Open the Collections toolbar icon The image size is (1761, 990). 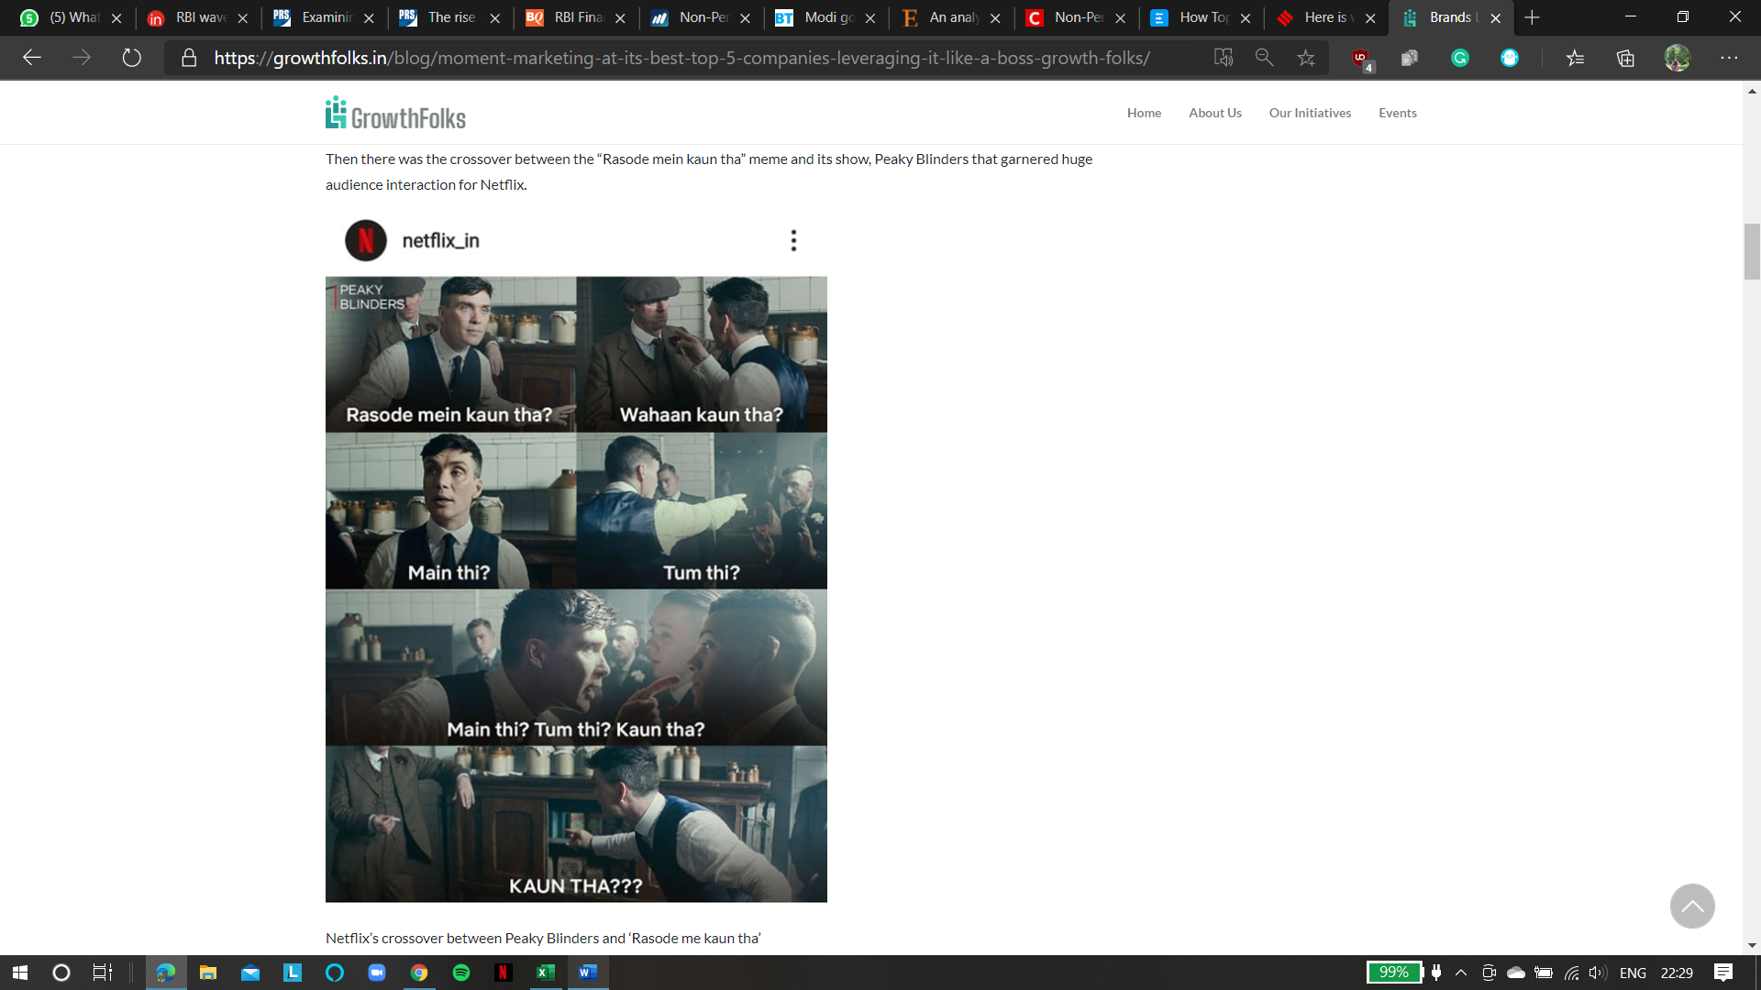click(1625, 58)
